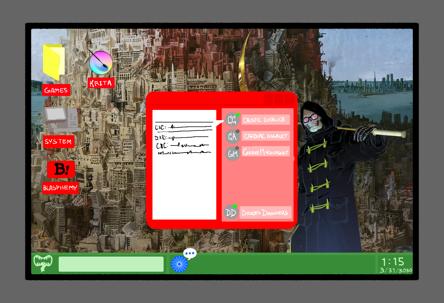
Task: Open the Blasphemy B! desktop icon
Action: click(x=61, y=169)
